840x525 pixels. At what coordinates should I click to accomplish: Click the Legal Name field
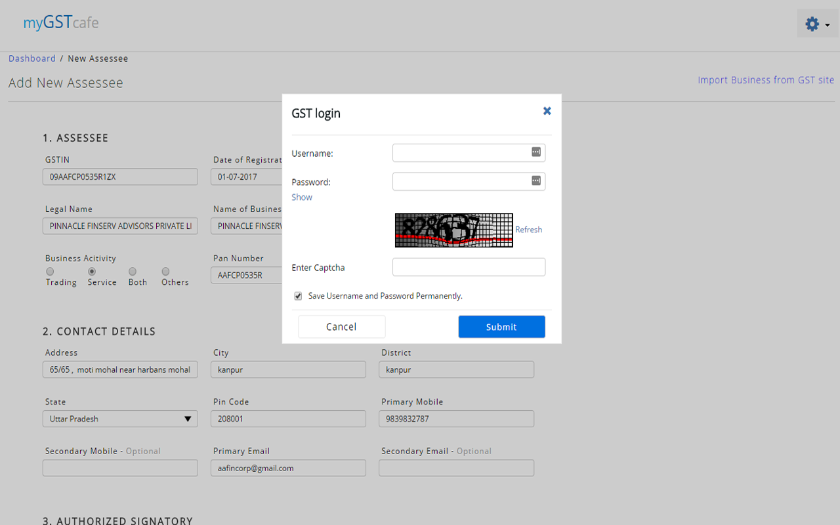point(120,226)
